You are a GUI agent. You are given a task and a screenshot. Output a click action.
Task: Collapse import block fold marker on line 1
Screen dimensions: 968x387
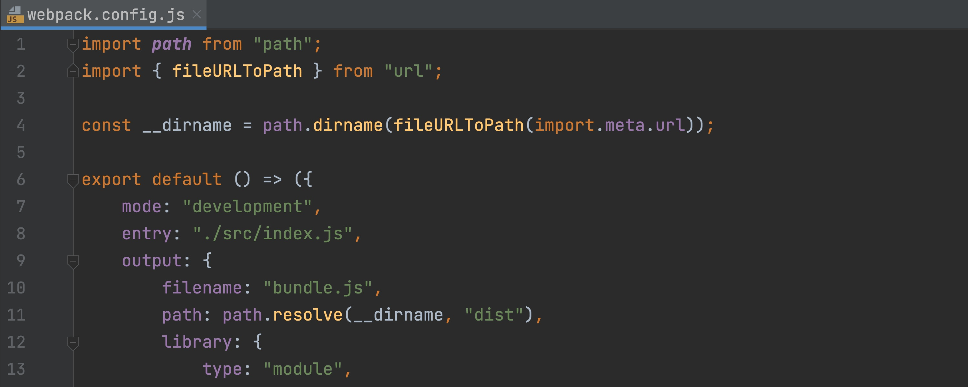73,45
